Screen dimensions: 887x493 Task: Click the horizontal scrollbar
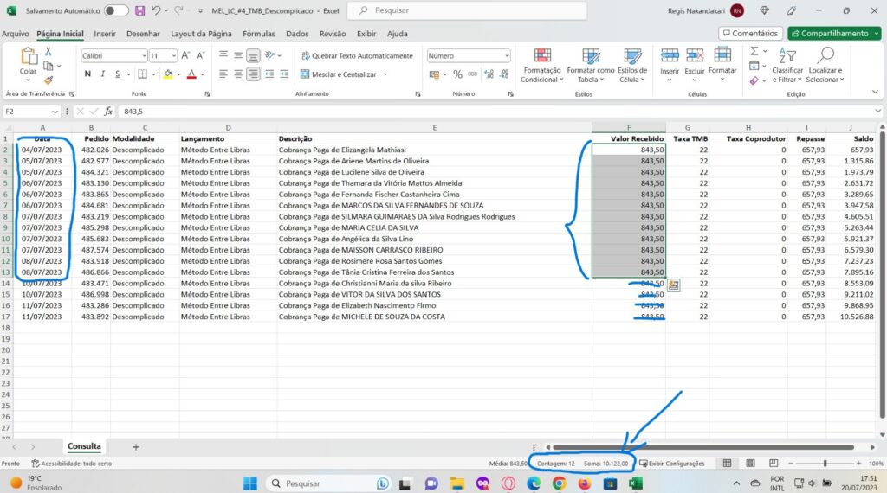coord(703,446)
